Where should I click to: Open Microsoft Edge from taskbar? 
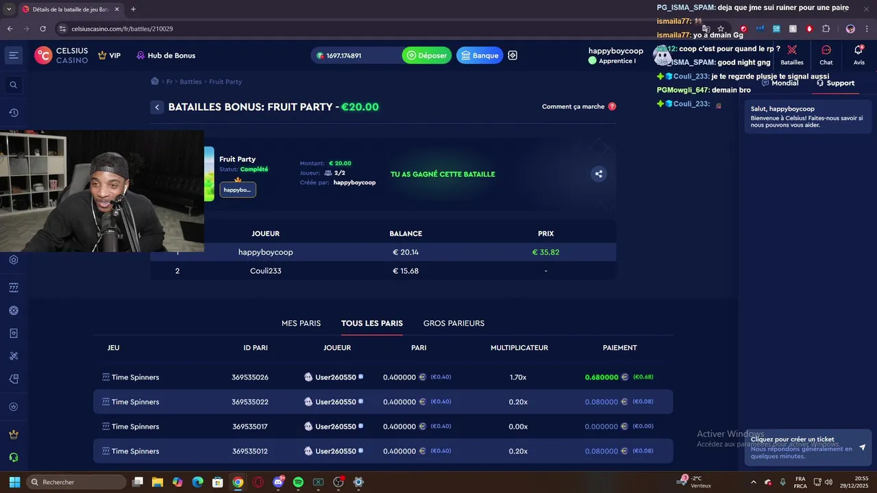pos(197,482)
